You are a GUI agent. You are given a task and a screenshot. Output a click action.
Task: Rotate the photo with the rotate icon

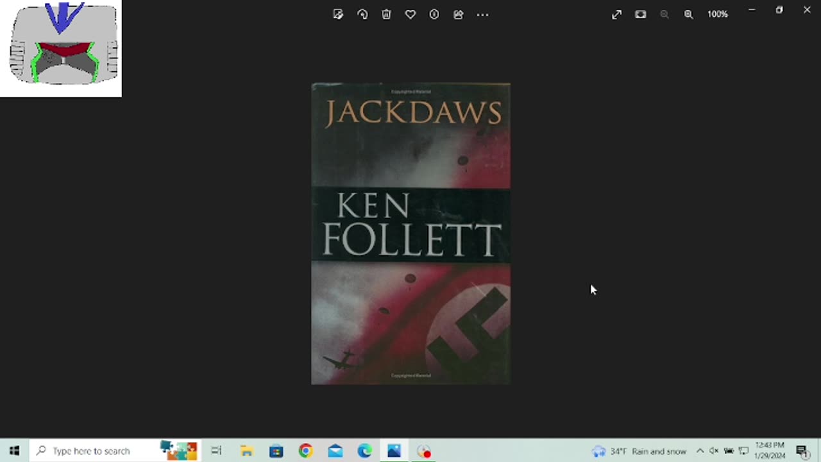coord(362,14)
